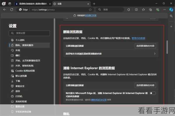
Task: Open the favorites toolbar icon
Action: click(143, 10)
